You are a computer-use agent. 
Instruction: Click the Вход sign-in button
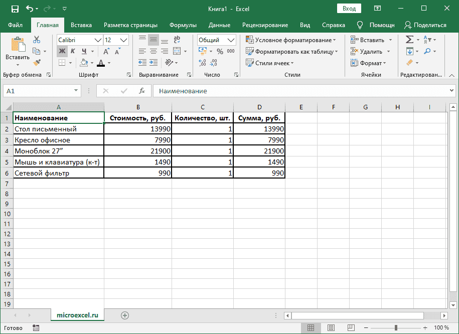(349, 8)
